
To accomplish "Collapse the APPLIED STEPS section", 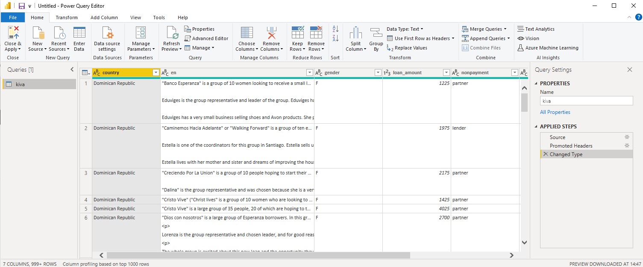I will click(x=536, y=127).
